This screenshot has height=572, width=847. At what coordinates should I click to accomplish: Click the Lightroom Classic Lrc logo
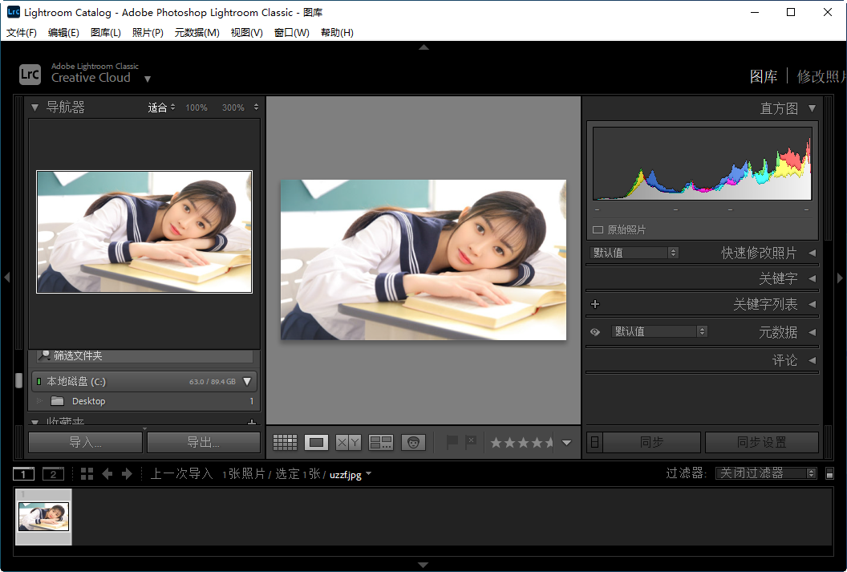[x=30, y=74]
